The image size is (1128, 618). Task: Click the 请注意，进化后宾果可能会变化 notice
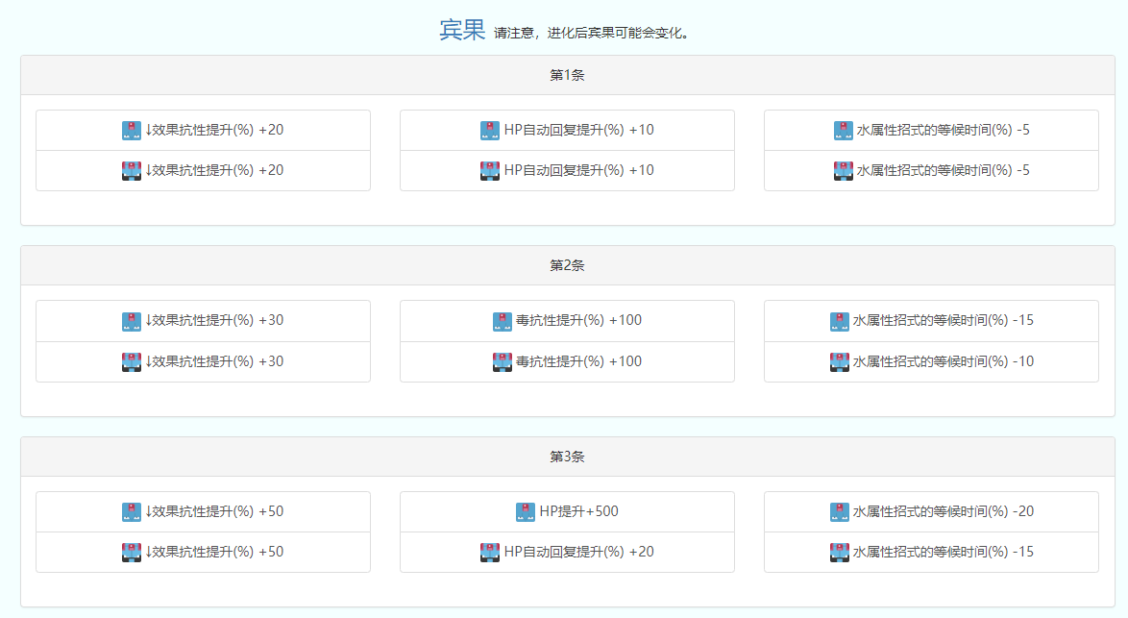[591, 34]
